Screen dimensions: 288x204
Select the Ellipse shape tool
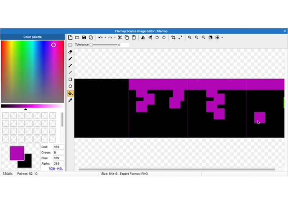click(70, 86)
